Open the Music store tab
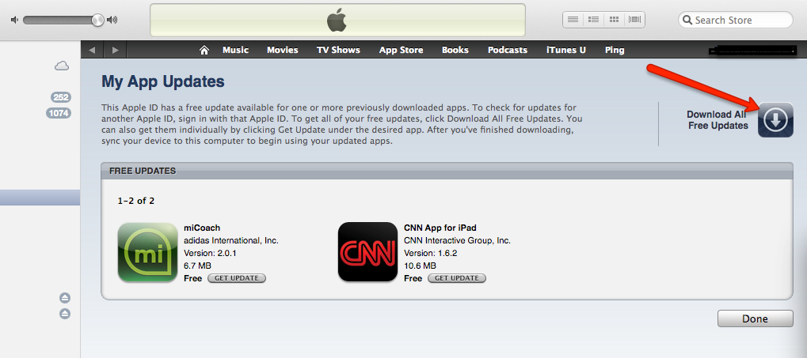Image resolution: width=807 pixels, height=358 pixels. pyautogui.click(x=236, y=50)
